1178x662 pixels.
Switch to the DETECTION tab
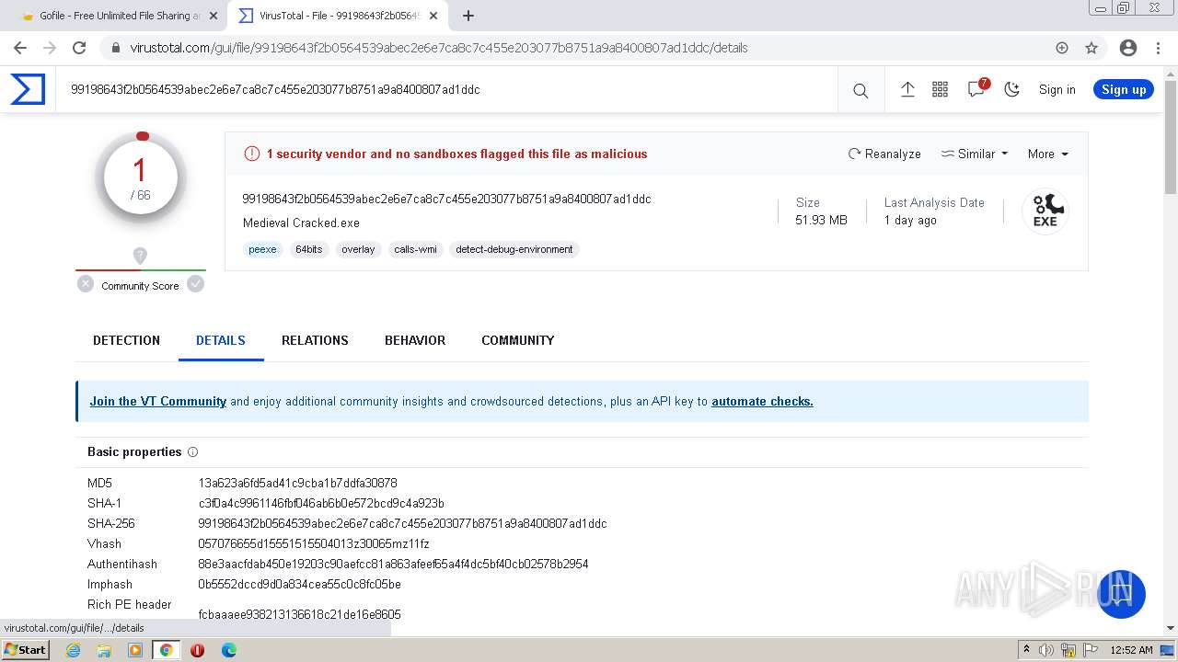tap(126, 340)
